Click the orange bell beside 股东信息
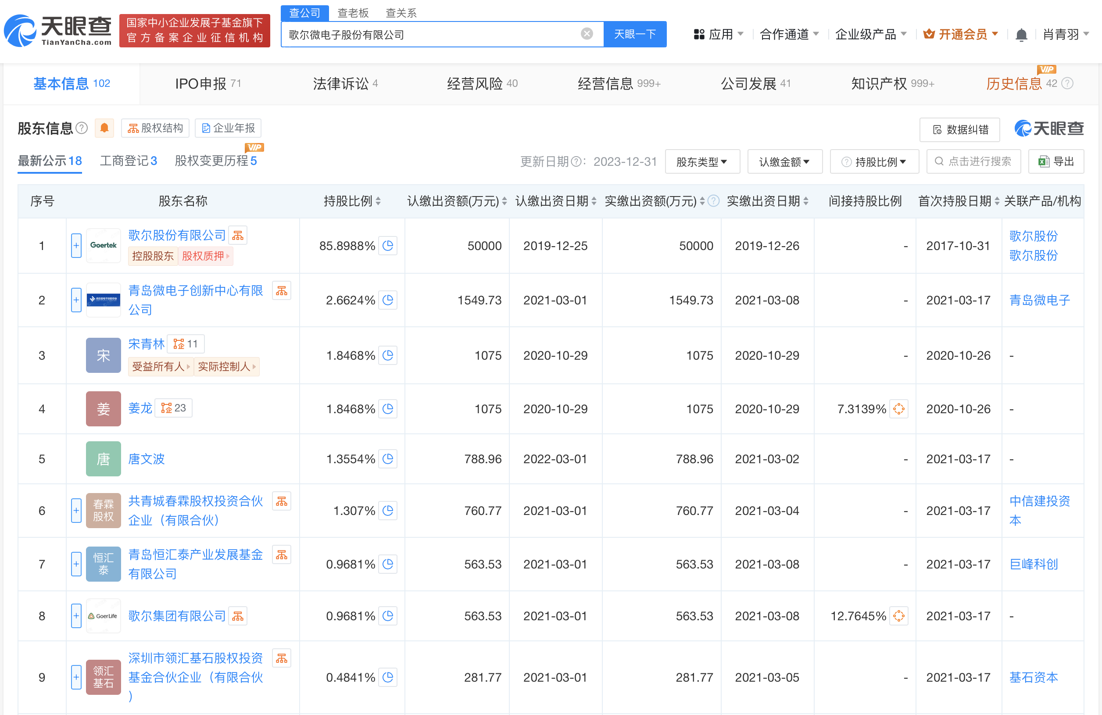The image size is (1102, 715). coord(104,128)
